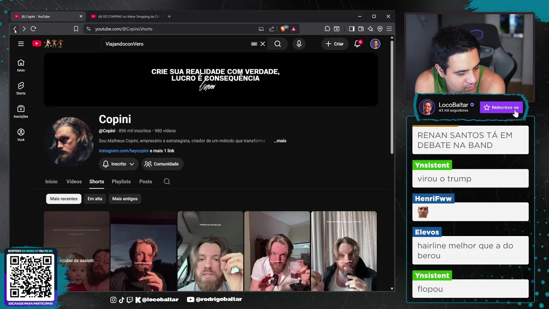The height and width of the screenshot is (309, 549).
Task: Open the Brave VPN shield icon
Action: (x=380, y=29)
